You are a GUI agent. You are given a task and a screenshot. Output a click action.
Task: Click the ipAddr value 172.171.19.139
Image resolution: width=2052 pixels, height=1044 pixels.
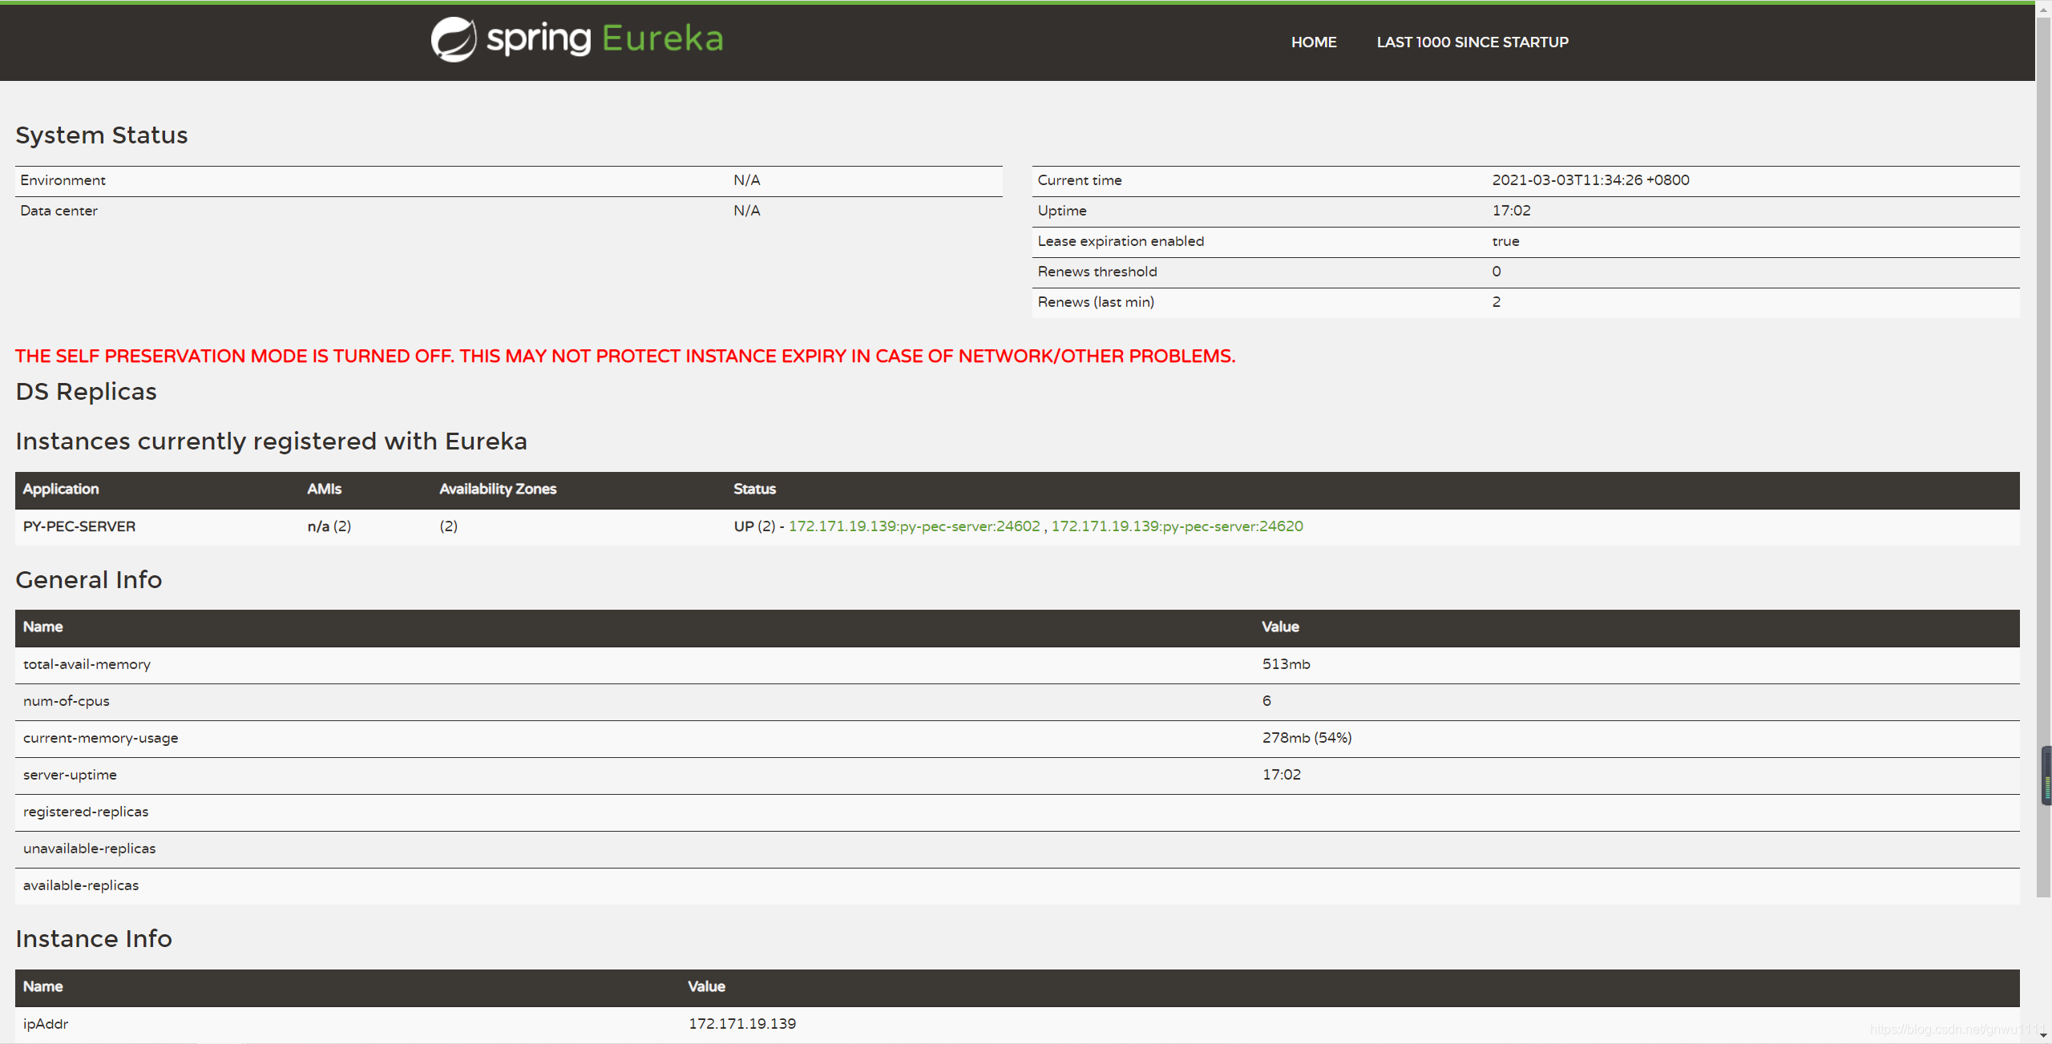(x=742, y=1023)
